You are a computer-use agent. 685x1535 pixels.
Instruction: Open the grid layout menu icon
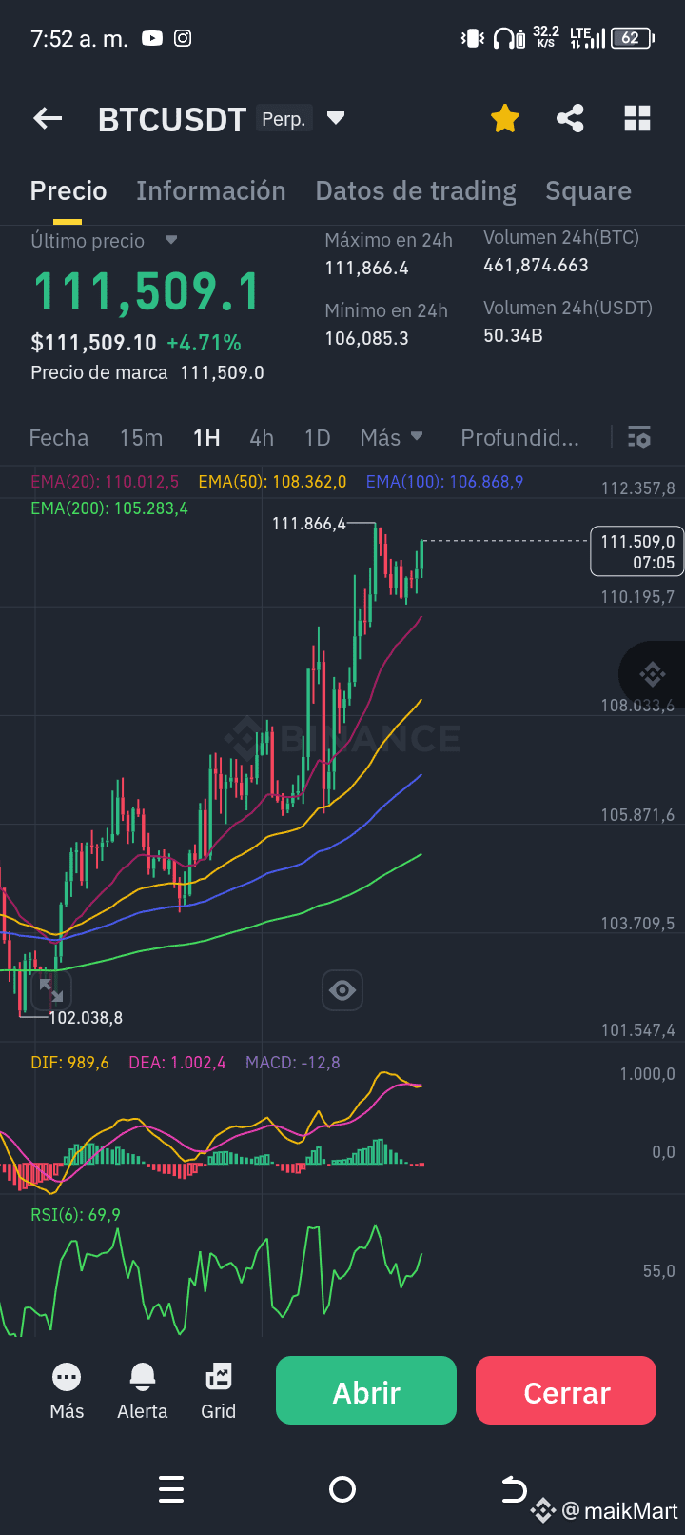(637, 119)
